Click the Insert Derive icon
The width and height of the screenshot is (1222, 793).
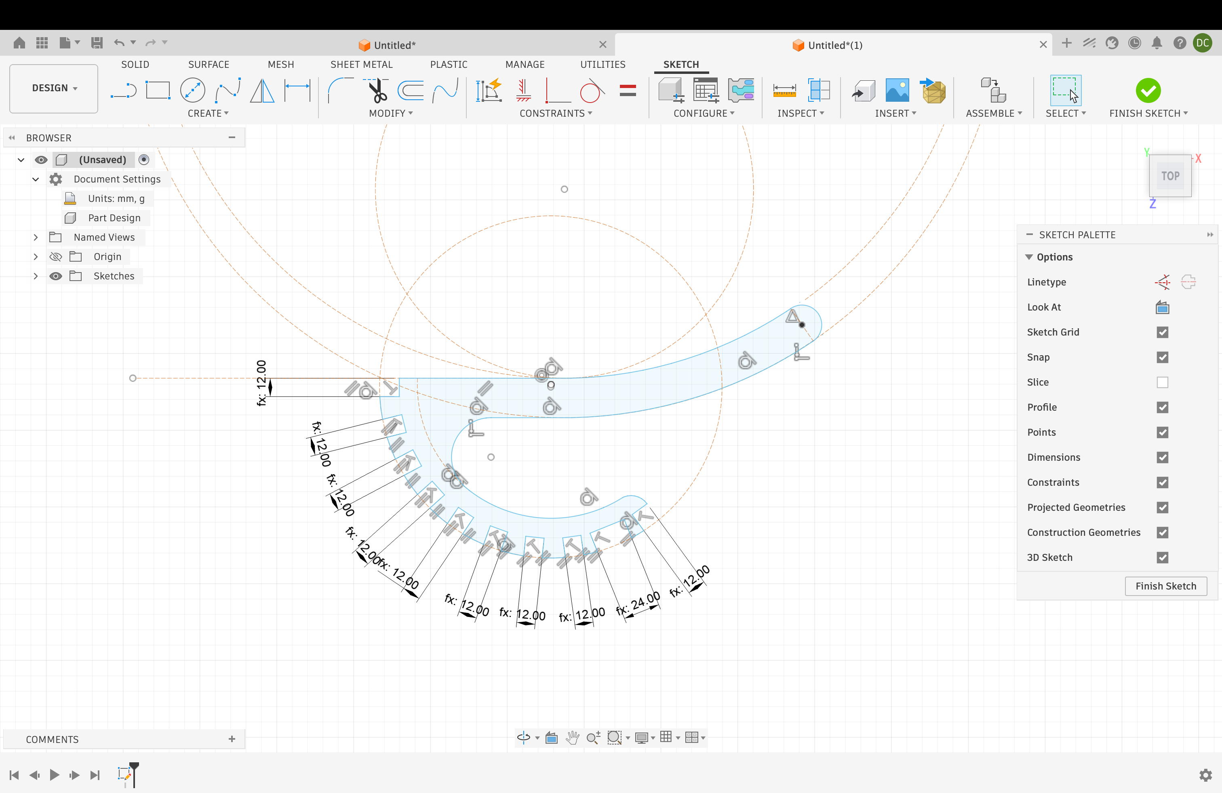863,91
